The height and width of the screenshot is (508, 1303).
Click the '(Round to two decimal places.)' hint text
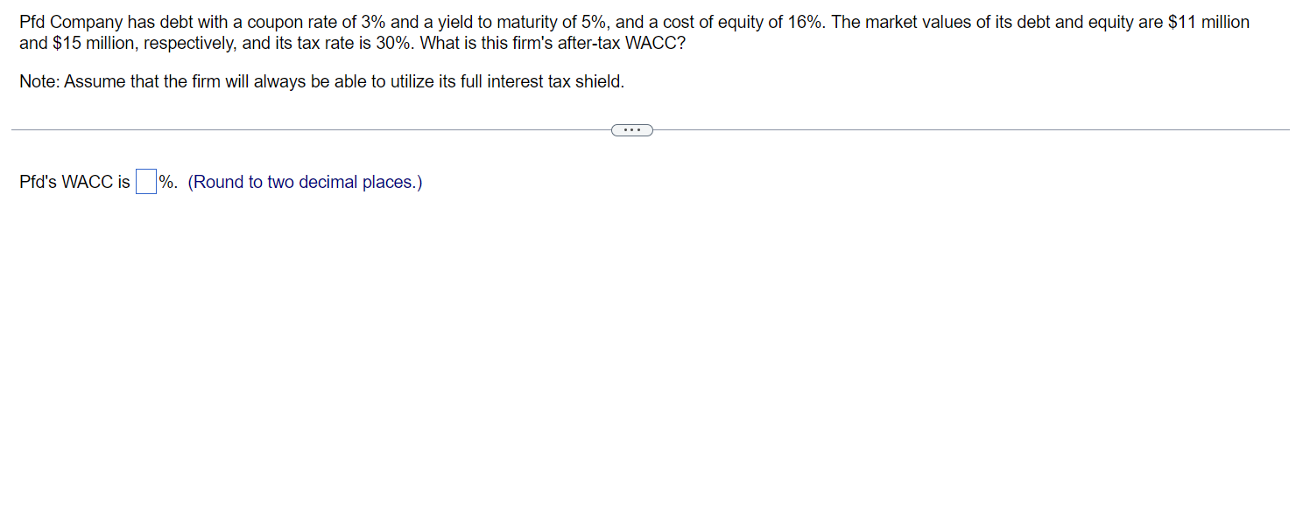tap(306, 182)
